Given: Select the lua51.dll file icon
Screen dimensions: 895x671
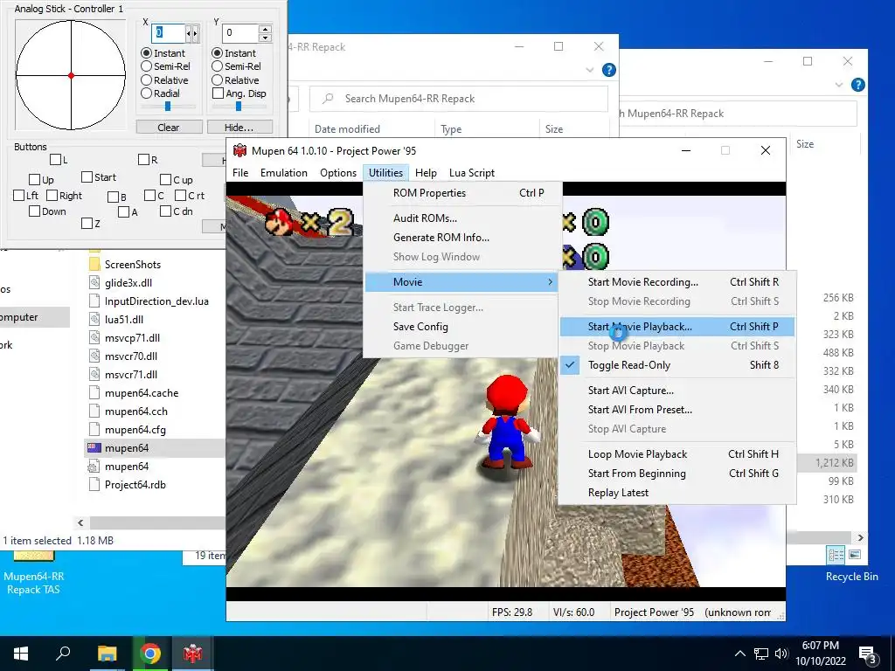Looking at the screenshot, I should pyautogui.click(x=94, y=320).
